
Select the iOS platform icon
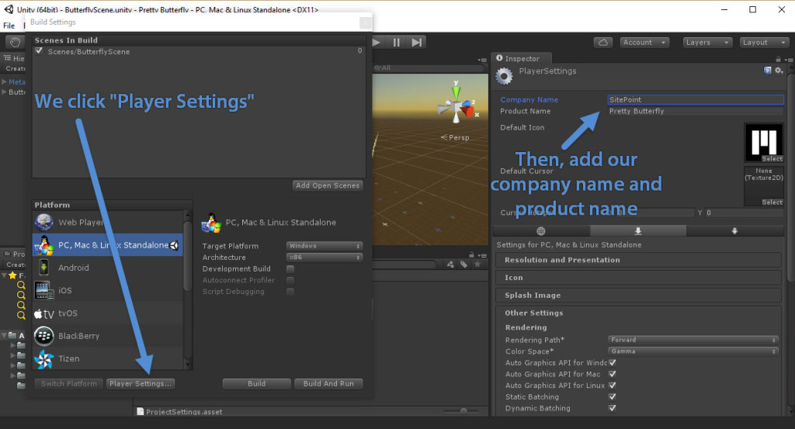point(43,290)
